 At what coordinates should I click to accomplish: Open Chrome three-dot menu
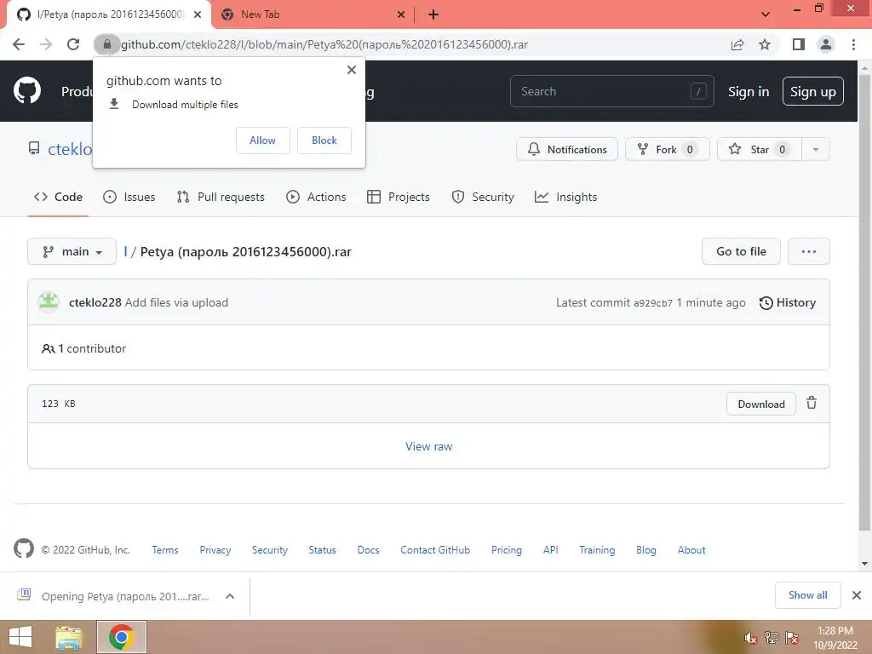[853, 44]
